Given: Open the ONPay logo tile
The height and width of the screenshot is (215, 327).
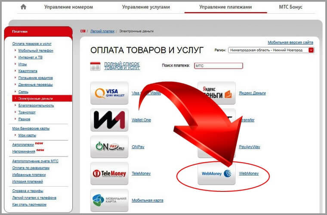Looking at the screenshot, I should point(109,147).
